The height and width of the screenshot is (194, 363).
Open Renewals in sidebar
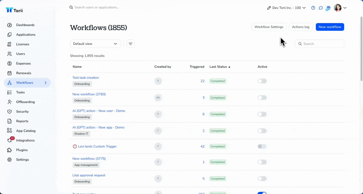tap(24, 73)
